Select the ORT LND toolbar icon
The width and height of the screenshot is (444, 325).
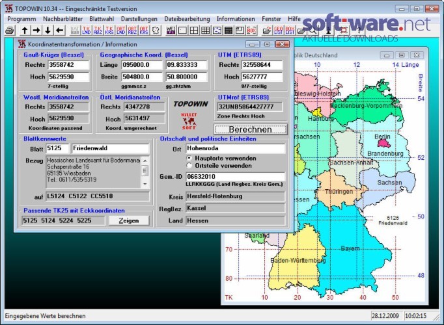121,31
